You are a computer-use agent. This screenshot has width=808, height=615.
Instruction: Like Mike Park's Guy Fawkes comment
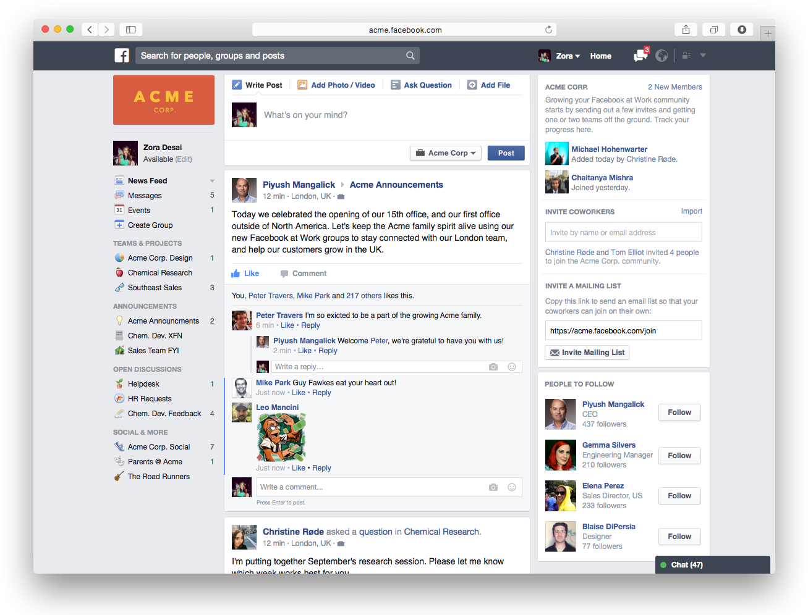coord(299,393)
